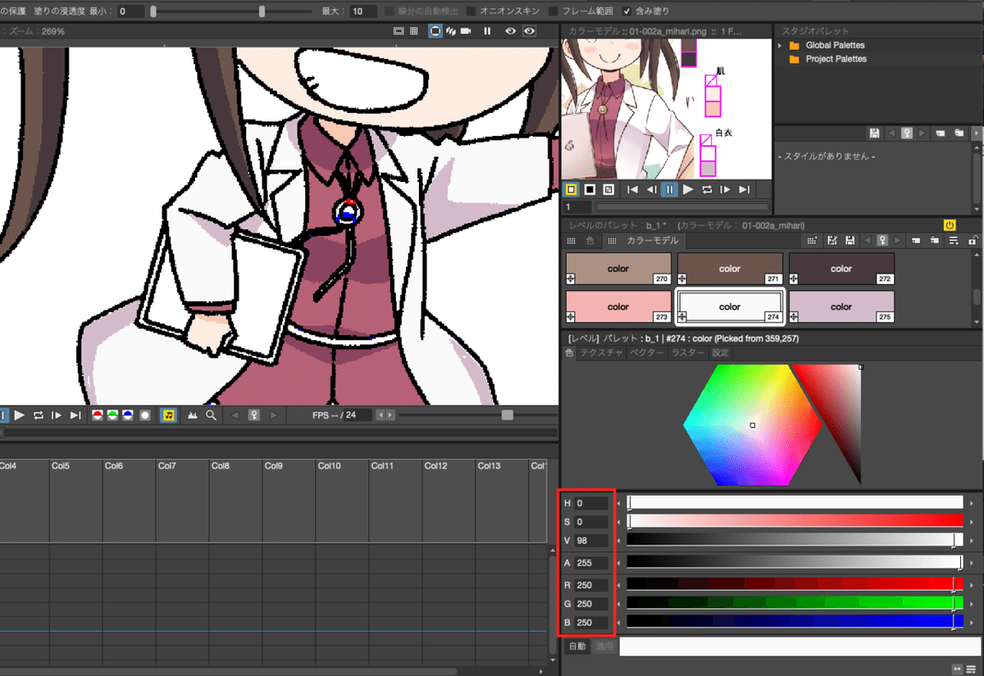The image size is (984, 676).
Task: Select color style swatch 272
Action: pyautogui.click(x=842, y=269)
